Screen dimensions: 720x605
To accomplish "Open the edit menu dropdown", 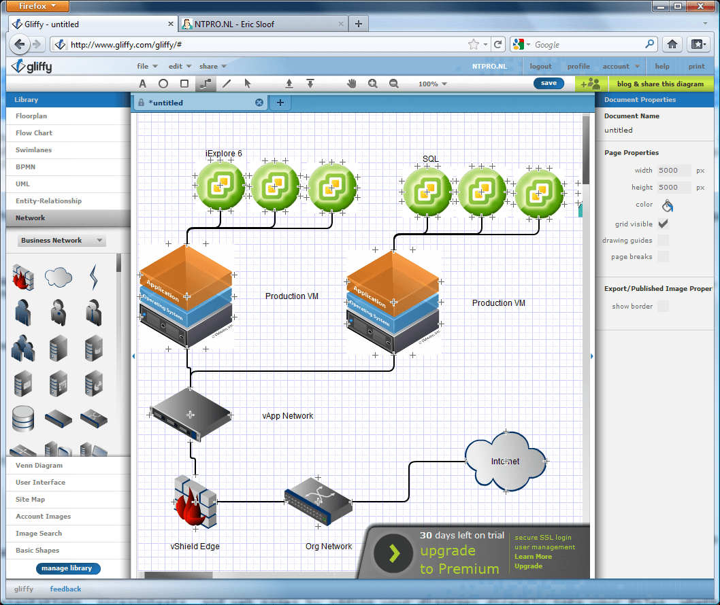I will coord(180,67).
